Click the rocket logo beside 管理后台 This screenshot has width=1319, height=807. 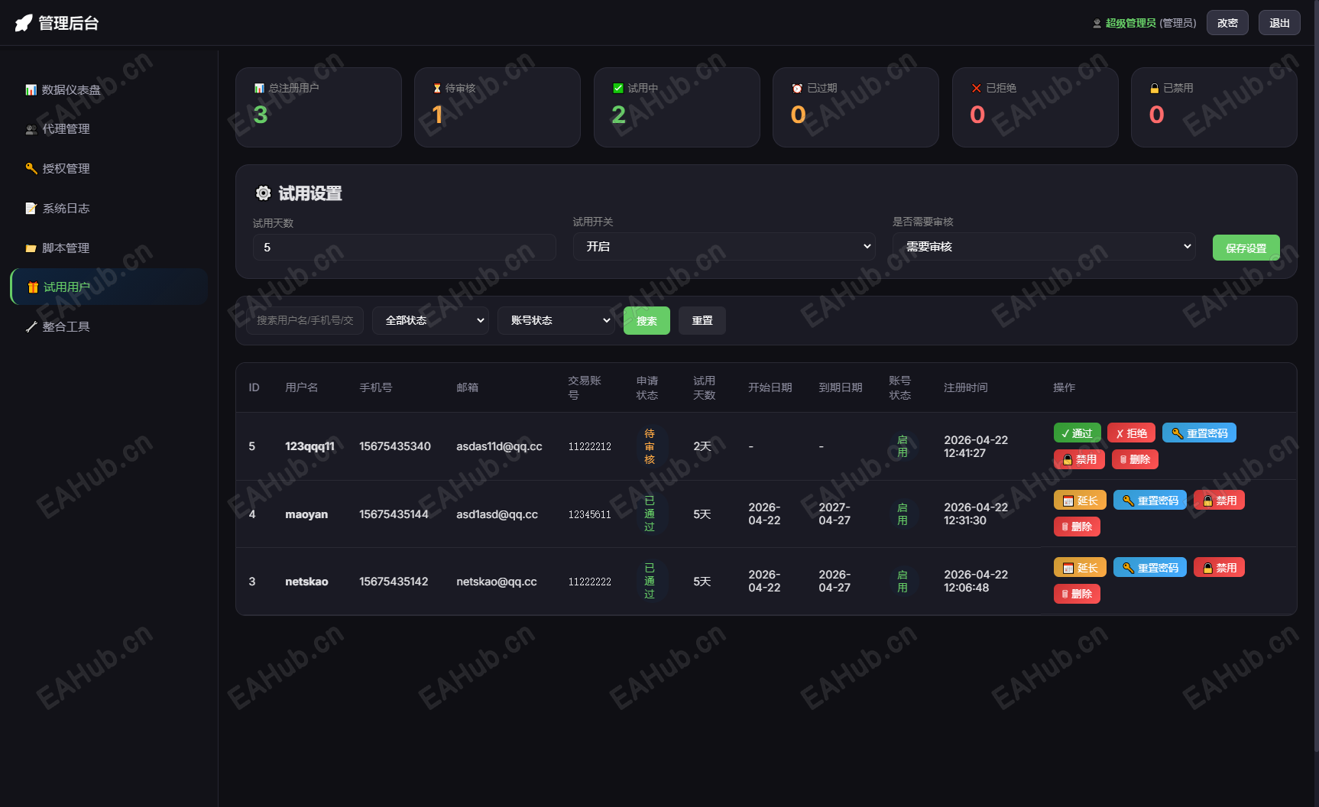24,23
